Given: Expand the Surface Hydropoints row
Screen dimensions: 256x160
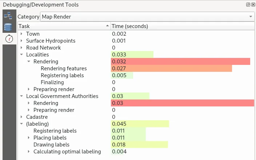Looking at the screenshot, I should [21, 41].
